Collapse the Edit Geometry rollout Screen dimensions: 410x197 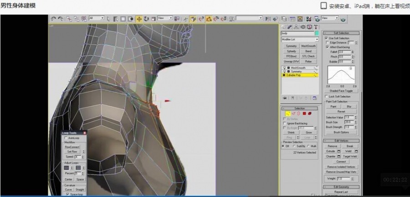pos(341,187)
